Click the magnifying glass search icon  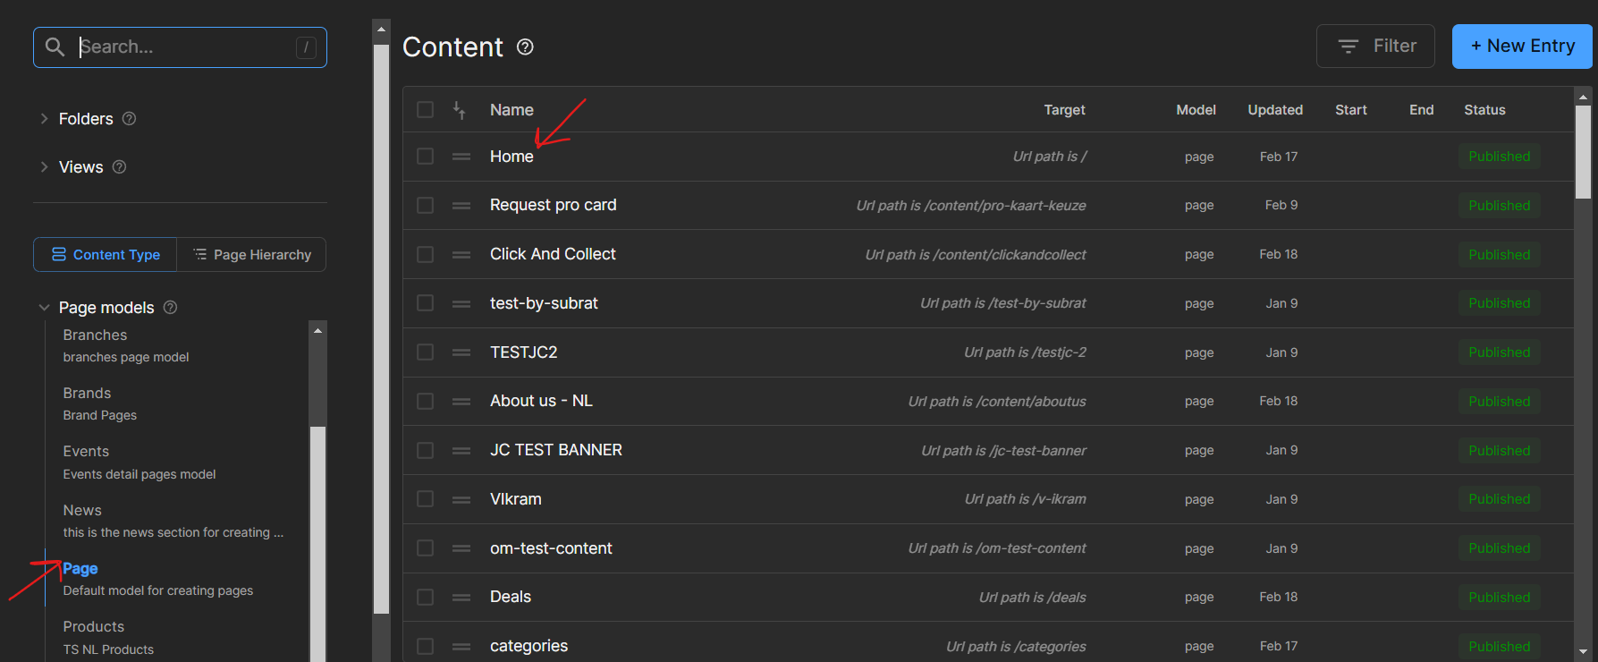pyautogui.click(x=55, y=47)
